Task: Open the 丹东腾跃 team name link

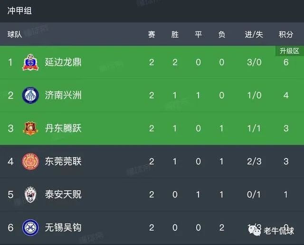Action: pos(63,128)
